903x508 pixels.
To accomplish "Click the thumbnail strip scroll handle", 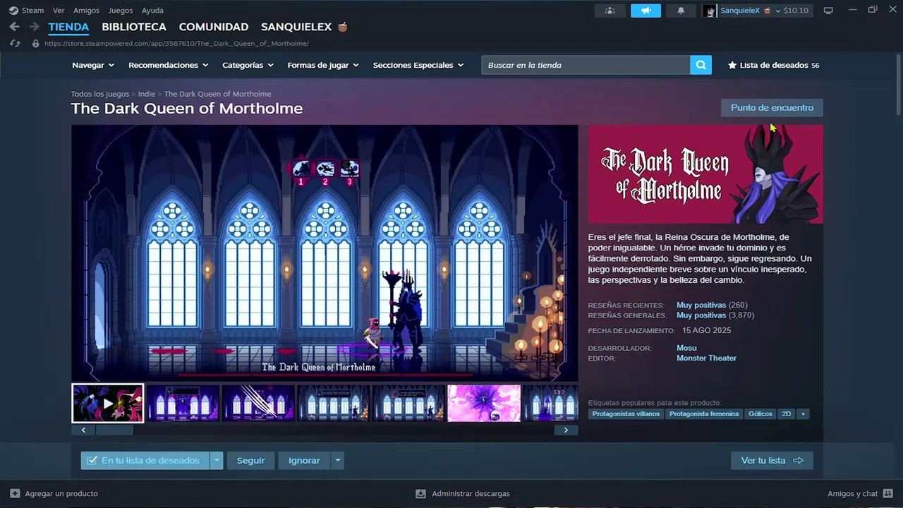I will coord(114,430).
